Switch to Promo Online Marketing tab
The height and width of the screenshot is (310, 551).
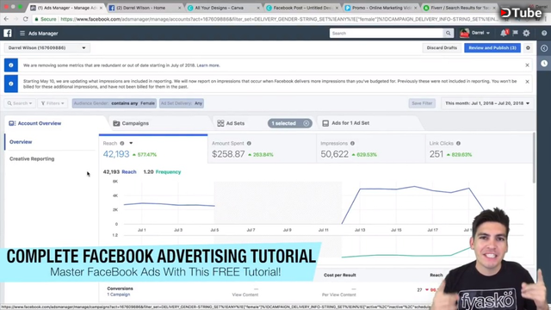(x=381, y=8)
